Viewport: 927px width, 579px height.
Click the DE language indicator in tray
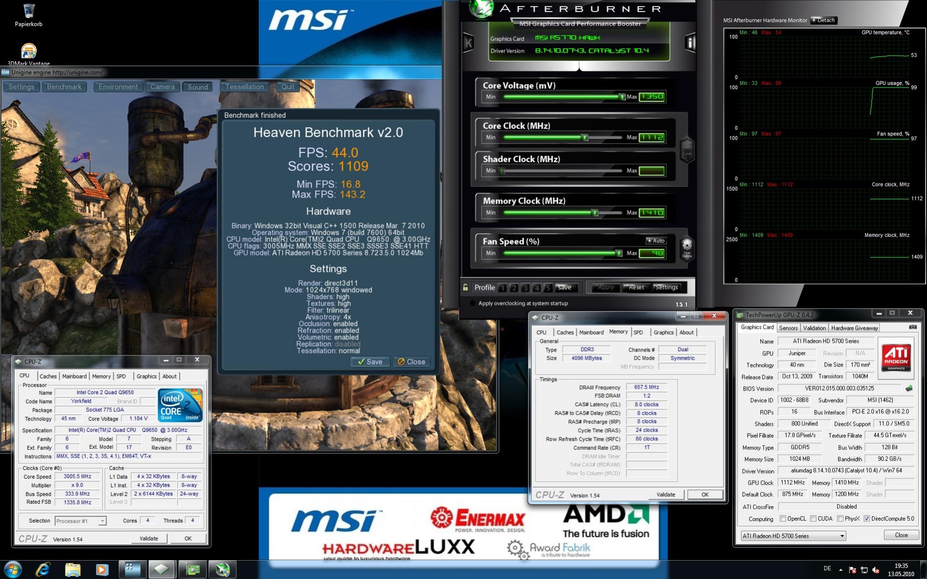coord(827,568)
